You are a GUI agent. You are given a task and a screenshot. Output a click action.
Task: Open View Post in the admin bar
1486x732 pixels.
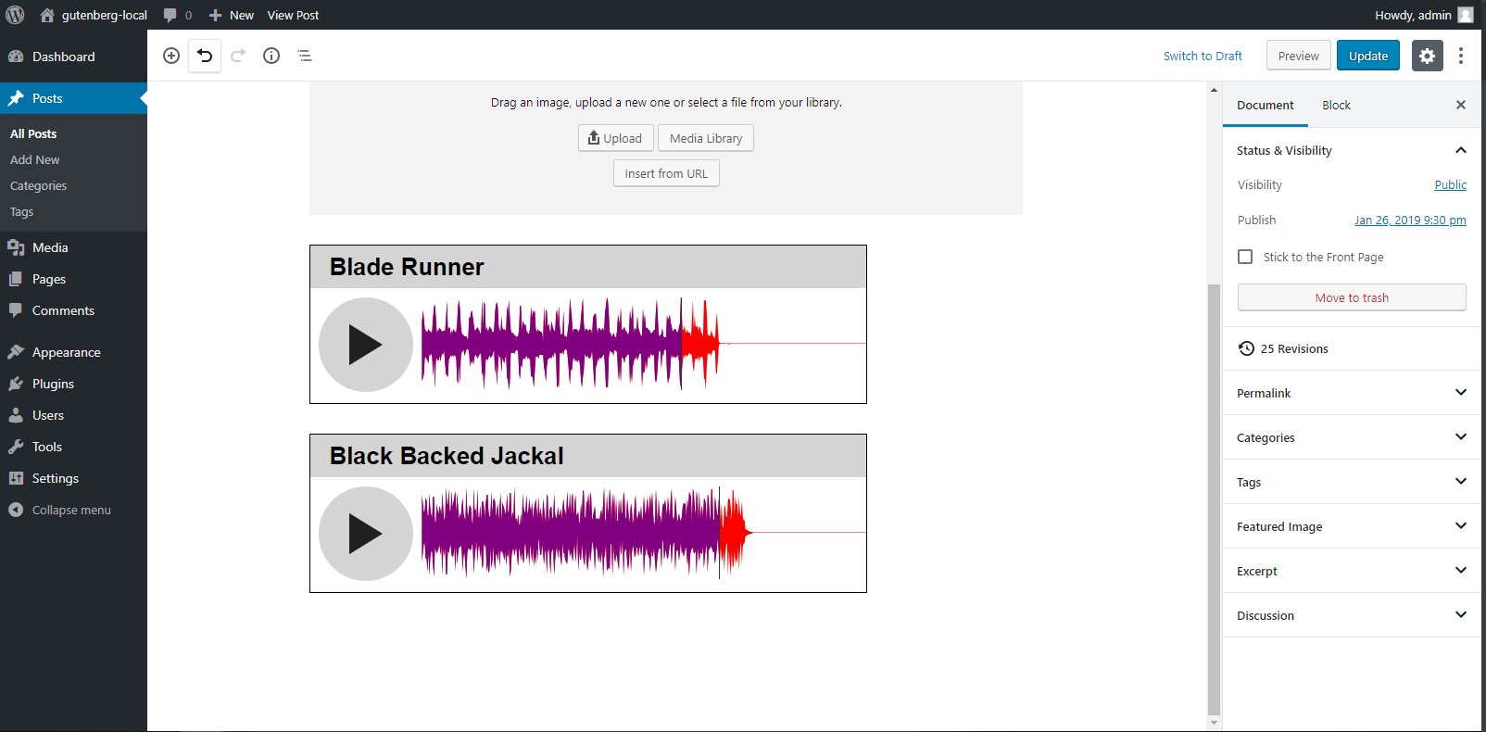point(293,15)
